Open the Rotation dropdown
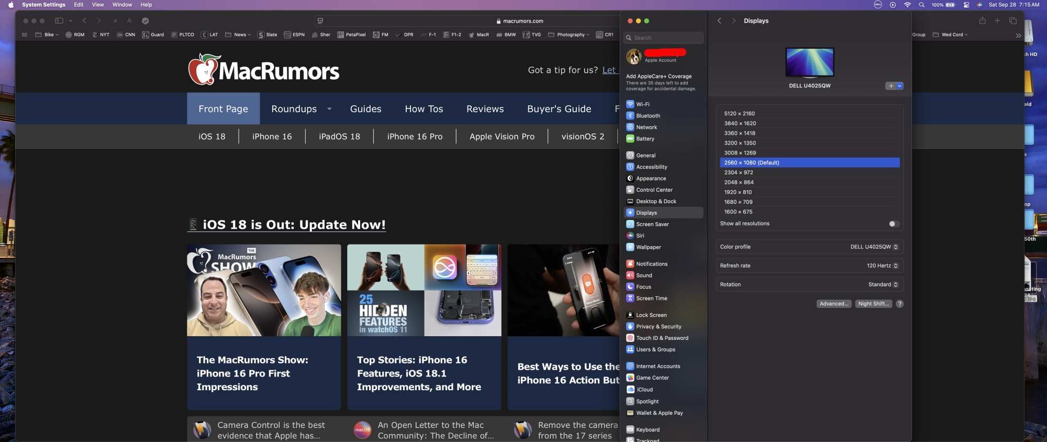This screenshot has height=442, width=1047. point(883,284)
